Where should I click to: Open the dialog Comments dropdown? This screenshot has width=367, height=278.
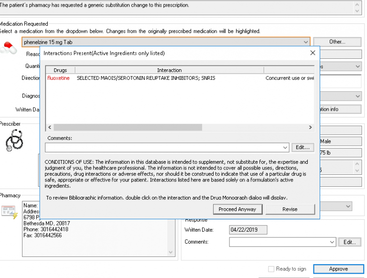coord(285,147)
